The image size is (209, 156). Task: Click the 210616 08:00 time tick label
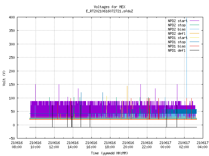point(17,145)
